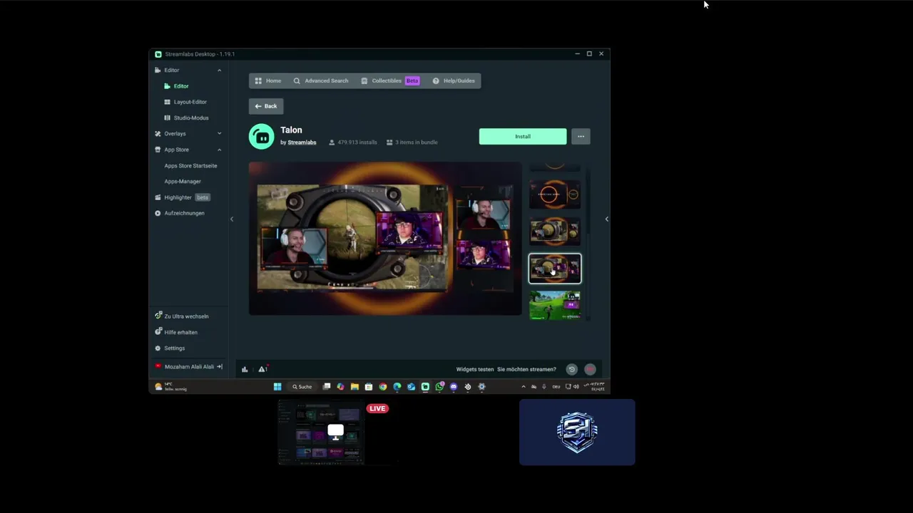Expand the Overlays section chevron

click(219, 134)
